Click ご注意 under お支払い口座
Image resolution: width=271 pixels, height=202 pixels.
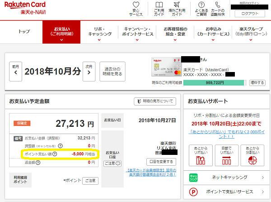112,164
